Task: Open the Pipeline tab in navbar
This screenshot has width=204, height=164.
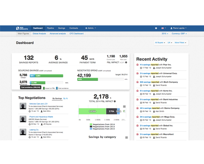Action: click(x=50, y=28)
